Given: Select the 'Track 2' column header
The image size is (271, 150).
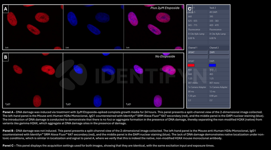Looking at the screenshot, I should pyautogui.click(x=213, y=8).
